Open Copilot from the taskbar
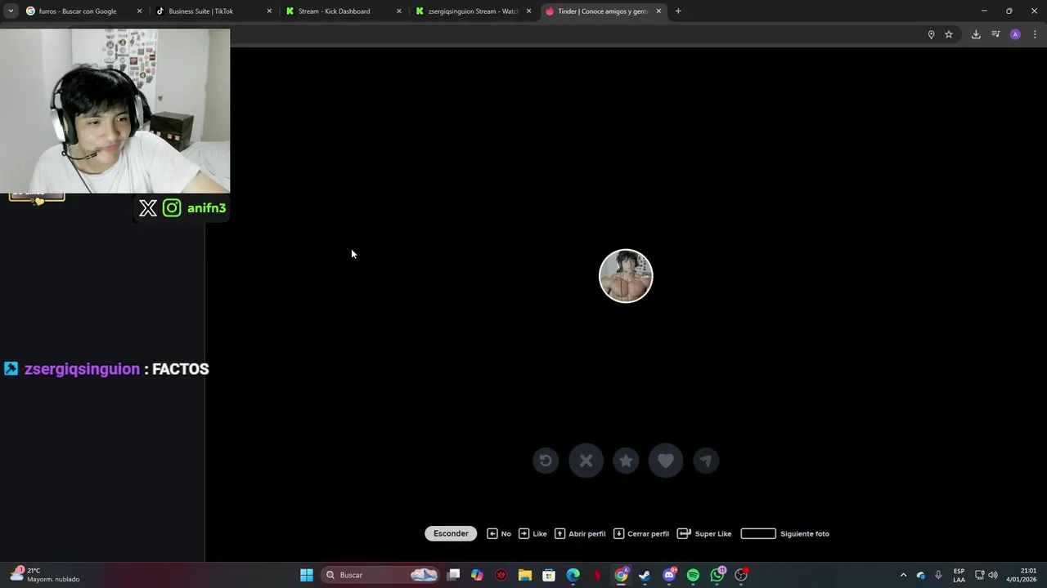Image resolution: width=1047 pixels, height=588 pixels. pos(478,575)
